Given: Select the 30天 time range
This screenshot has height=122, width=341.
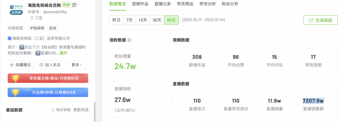Looking at the screenshot, I should point(157,20).
